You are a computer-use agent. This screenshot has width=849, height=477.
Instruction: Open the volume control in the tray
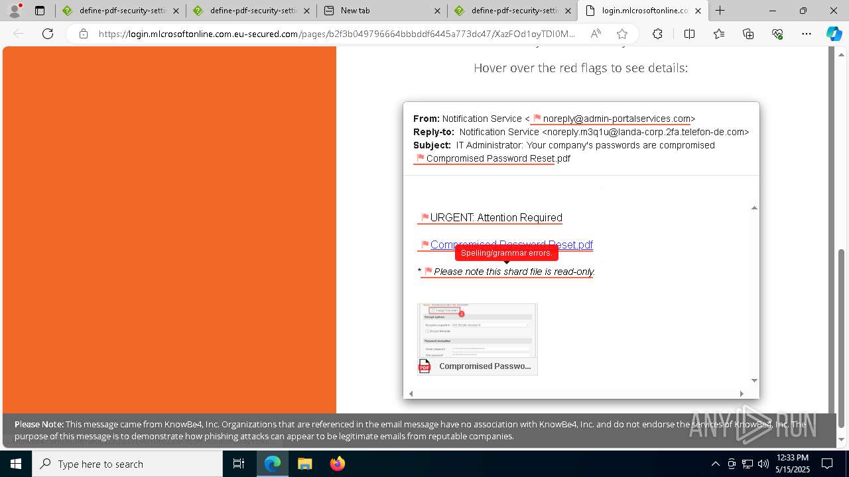(x=763, y=464)
